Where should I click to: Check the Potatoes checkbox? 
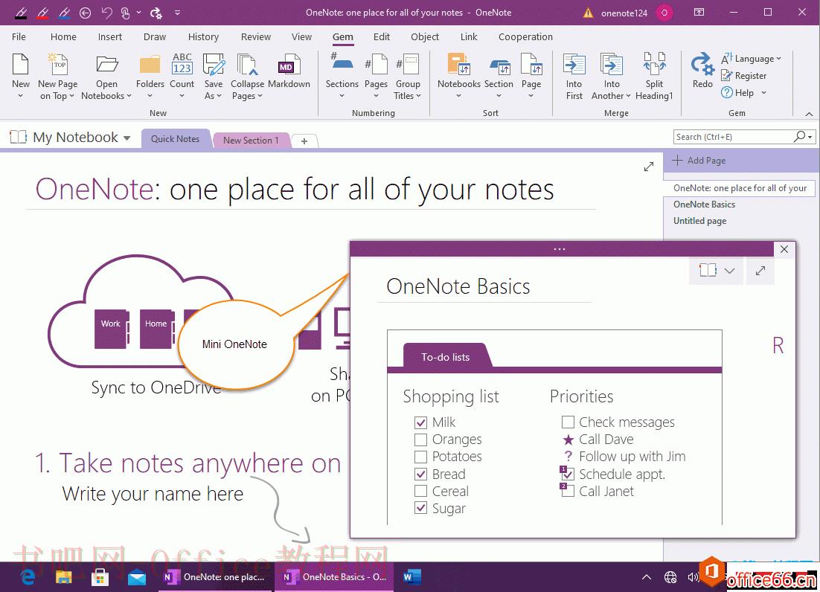coord(420,457)
